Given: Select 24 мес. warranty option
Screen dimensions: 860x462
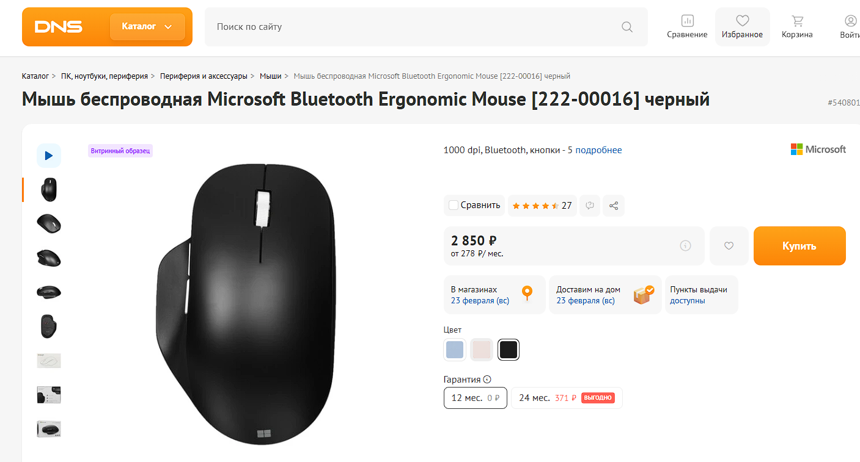Looking at the screenshot, I should 566,398.
